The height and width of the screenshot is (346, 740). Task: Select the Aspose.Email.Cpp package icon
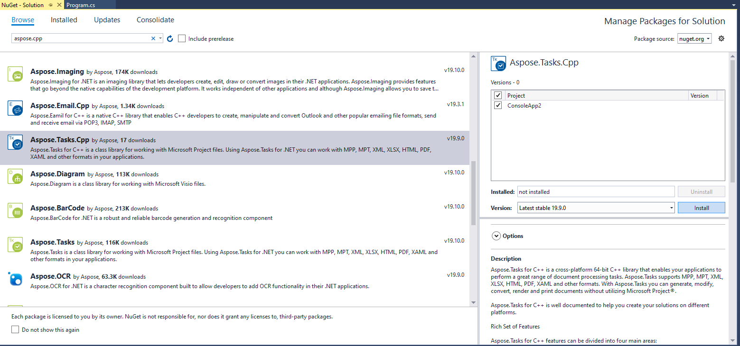pos(16,109)
